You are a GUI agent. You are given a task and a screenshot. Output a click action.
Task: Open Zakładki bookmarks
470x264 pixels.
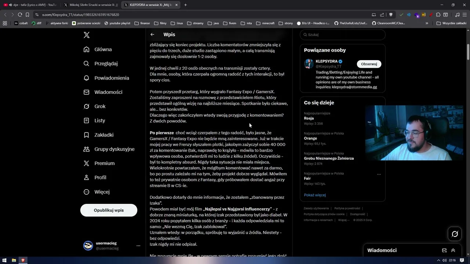pos(98,135)
